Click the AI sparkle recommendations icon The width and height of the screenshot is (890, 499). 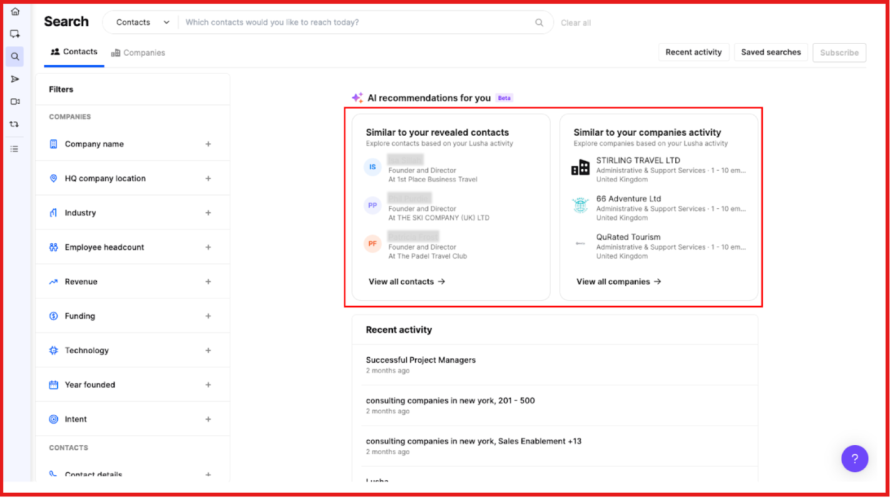point(357,98)
